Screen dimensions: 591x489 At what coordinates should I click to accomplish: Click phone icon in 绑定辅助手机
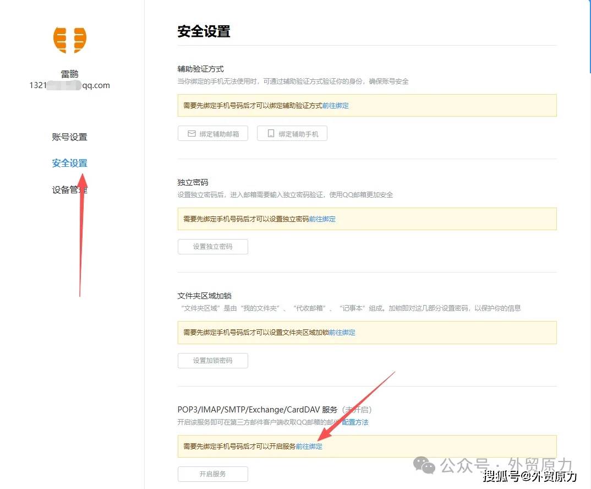[271, 134]
